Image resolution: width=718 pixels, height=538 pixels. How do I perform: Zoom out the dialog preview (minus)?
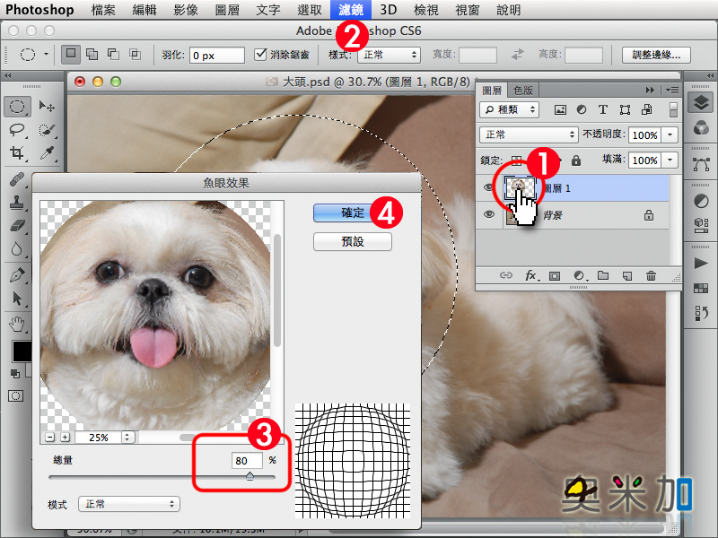point(50,438)
